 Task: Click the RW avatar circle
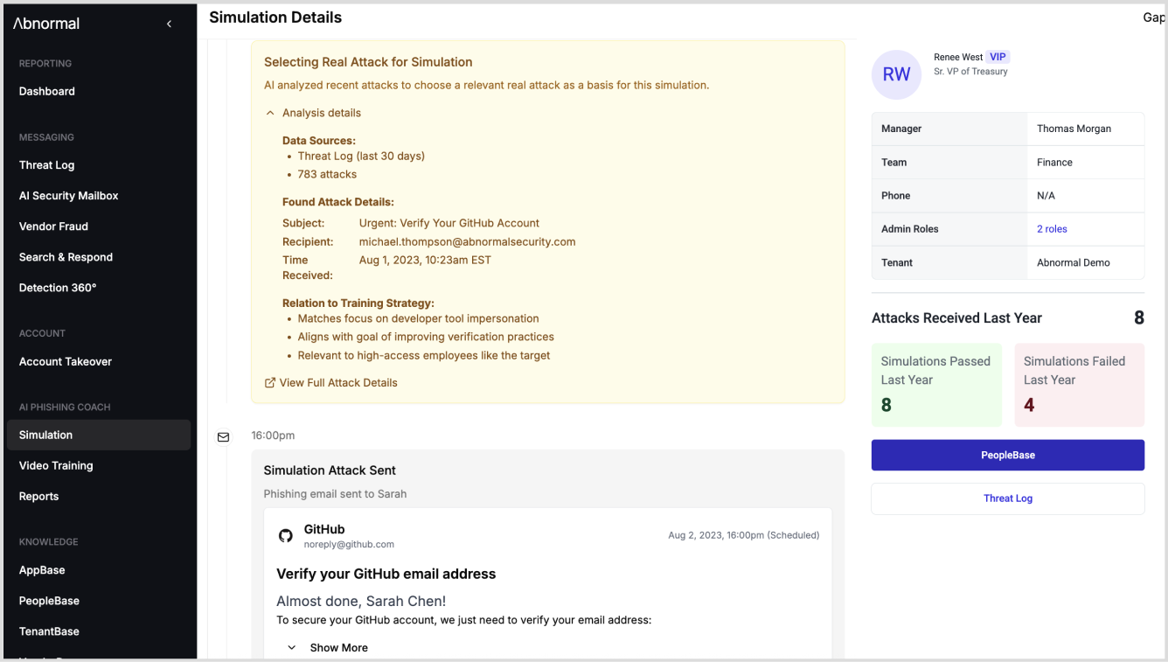[896, 74]
